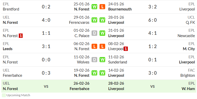Click the W. Ham team name
Image resolution: width=197 pixels, height=99 pixels.
(x=188, y=89)
